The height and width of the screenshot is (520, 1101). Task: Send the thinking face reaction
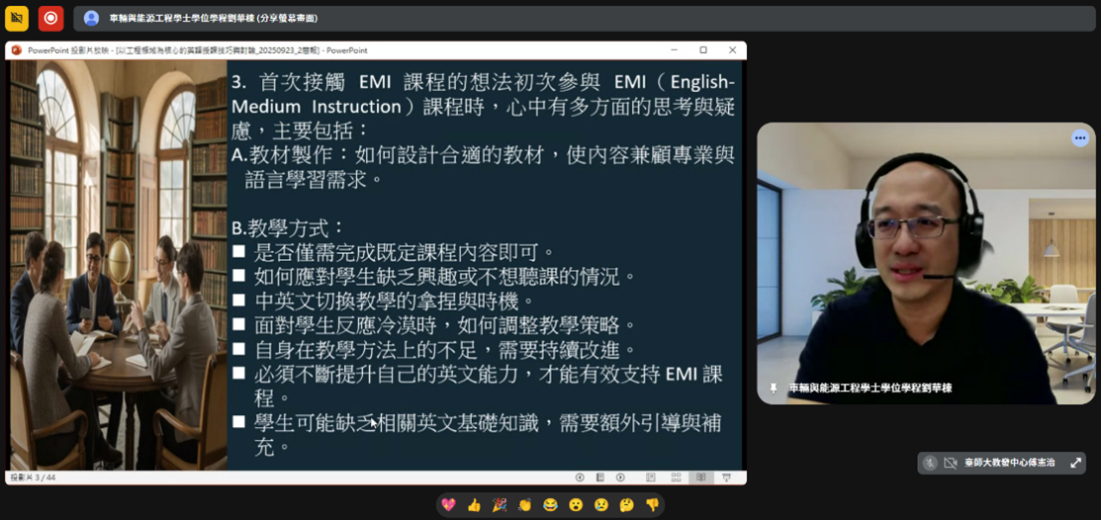coord(626,505)
